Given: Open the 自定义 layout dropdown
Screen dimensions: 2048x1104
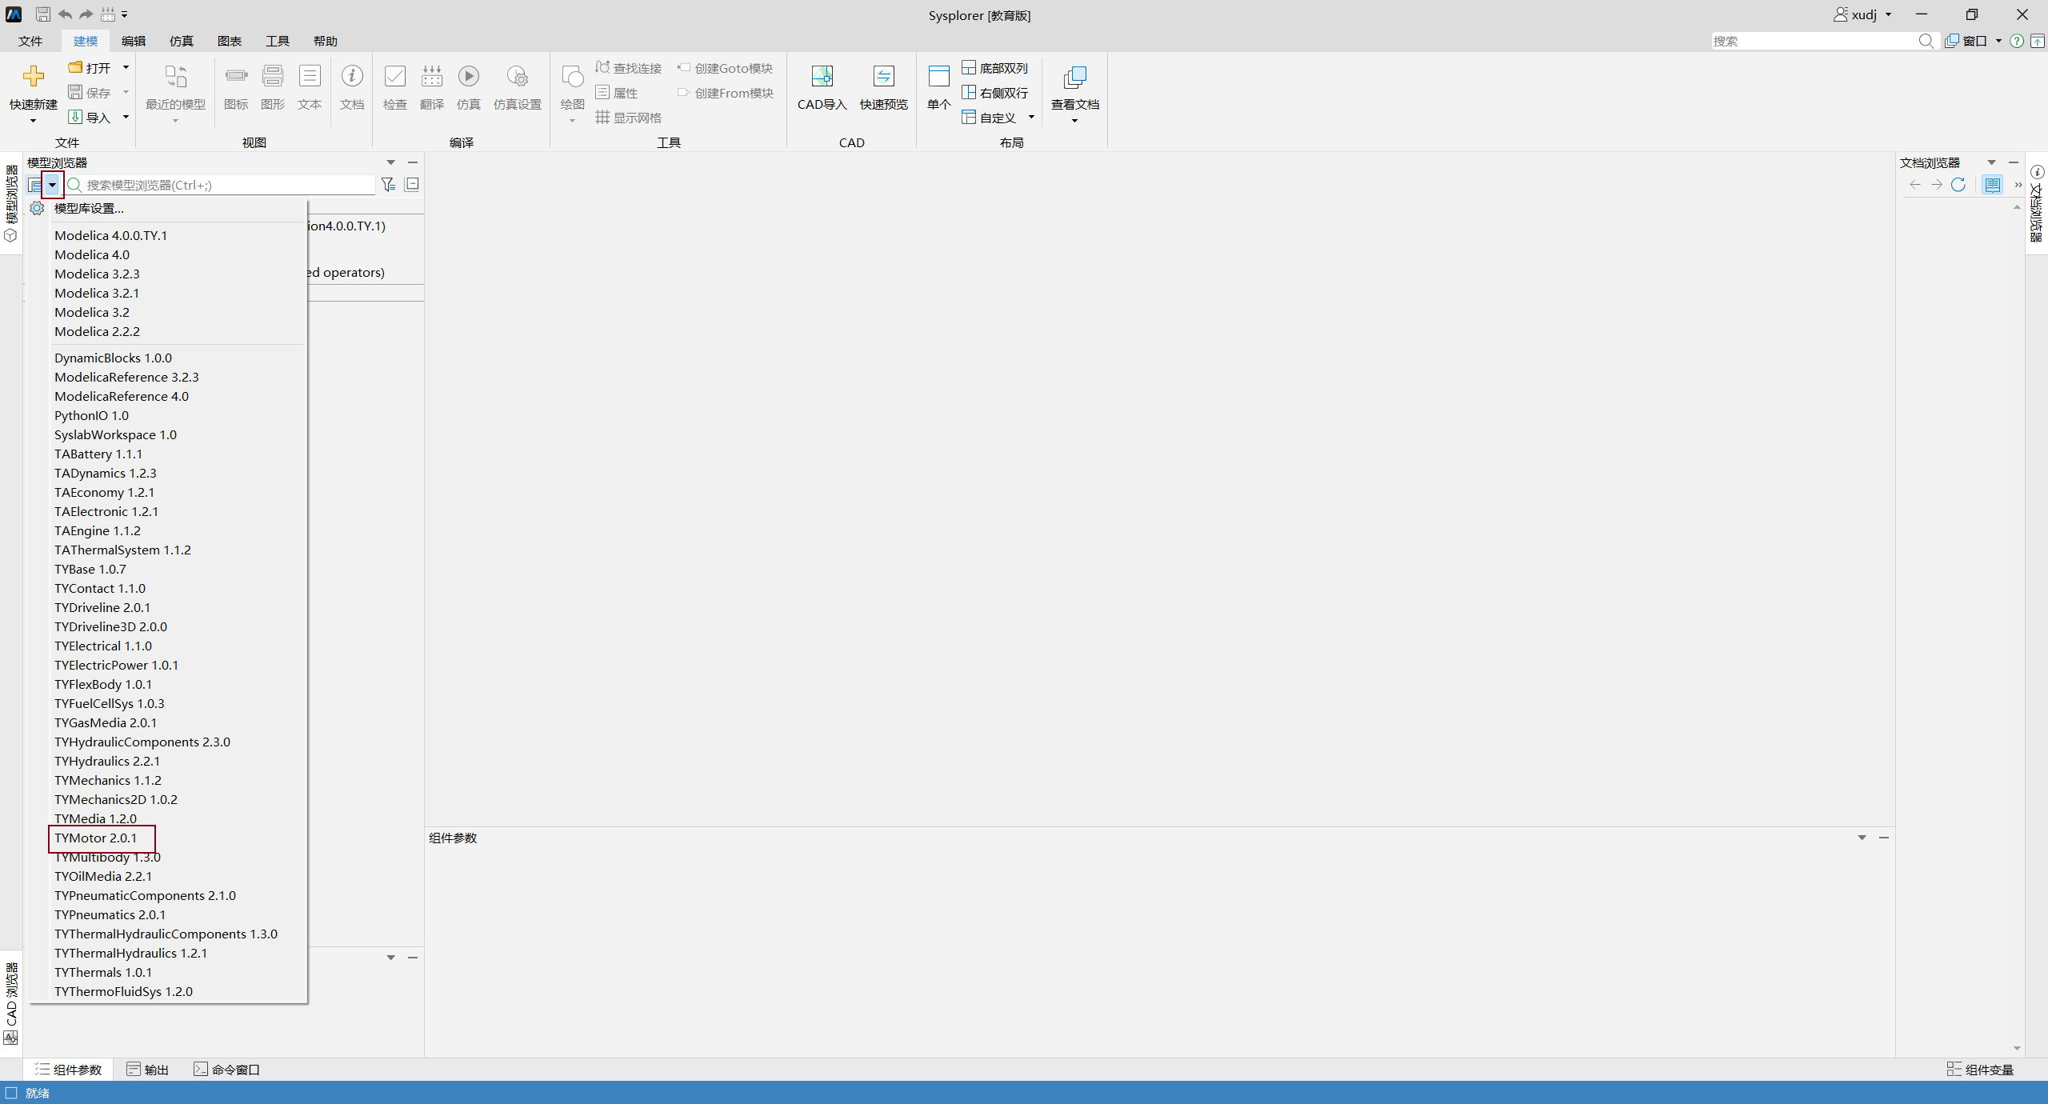Looking at the screenshot, I should 1031,118.
